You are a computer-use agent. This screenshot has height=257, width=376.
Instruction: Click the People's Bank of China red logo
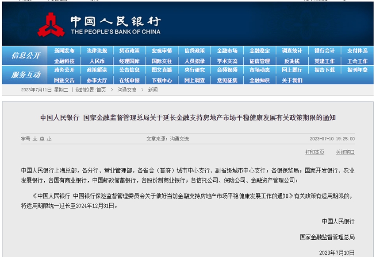(x=51, y=25)
